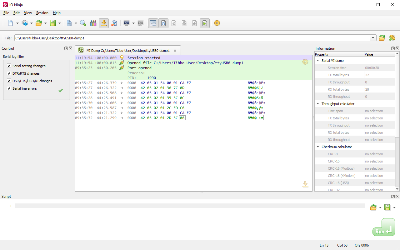Collapse the Checksum calculator section
This screenshot has height=250, width=400.
(318, 147)
